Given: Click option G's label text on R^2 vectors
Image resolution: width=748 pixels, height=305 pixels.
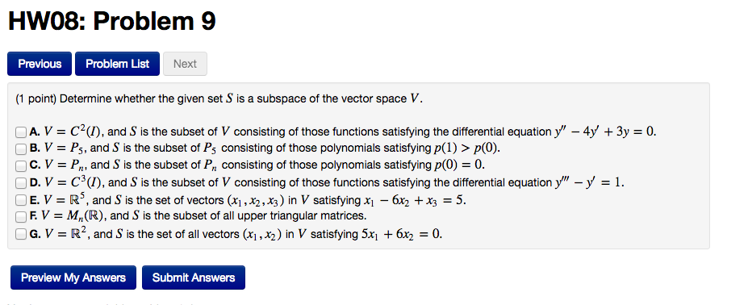Looking at the screenshot, I should coord(236,234).
